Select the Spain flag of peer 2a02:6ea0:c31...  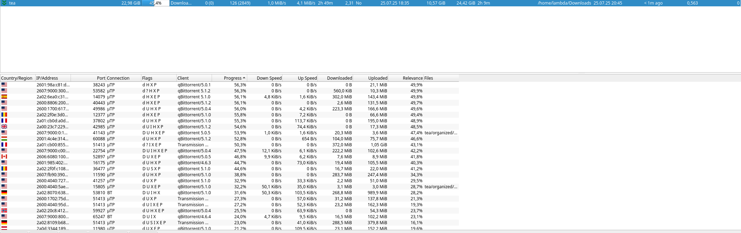4,97
